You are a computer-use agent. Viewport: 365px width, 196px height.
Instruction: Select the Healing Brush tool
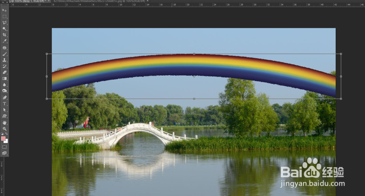click(4, 48)
